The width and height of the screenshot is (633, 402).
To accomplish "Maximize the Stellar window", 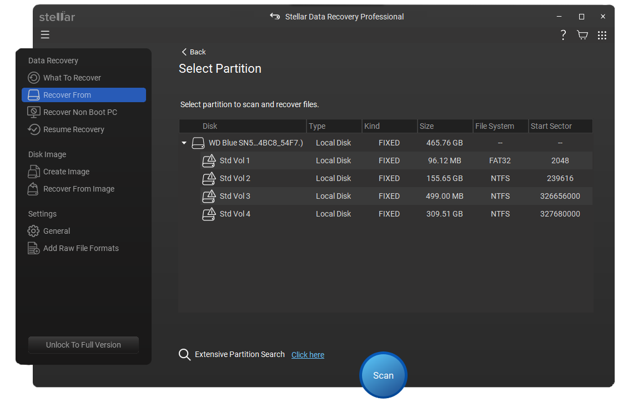I will 581,17.
